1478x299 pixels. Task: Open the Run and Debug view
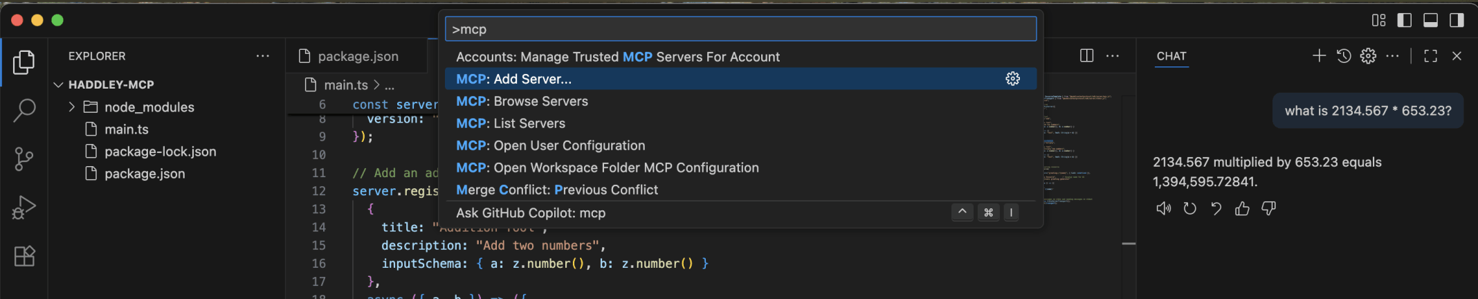click(24, 208)
